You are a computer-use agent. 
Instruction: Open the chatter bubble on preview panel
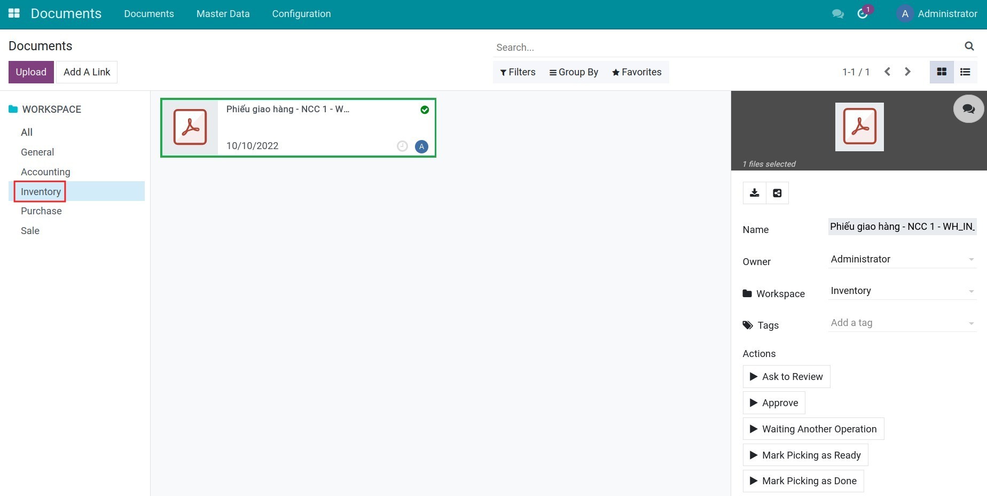[x=968, y=109]
